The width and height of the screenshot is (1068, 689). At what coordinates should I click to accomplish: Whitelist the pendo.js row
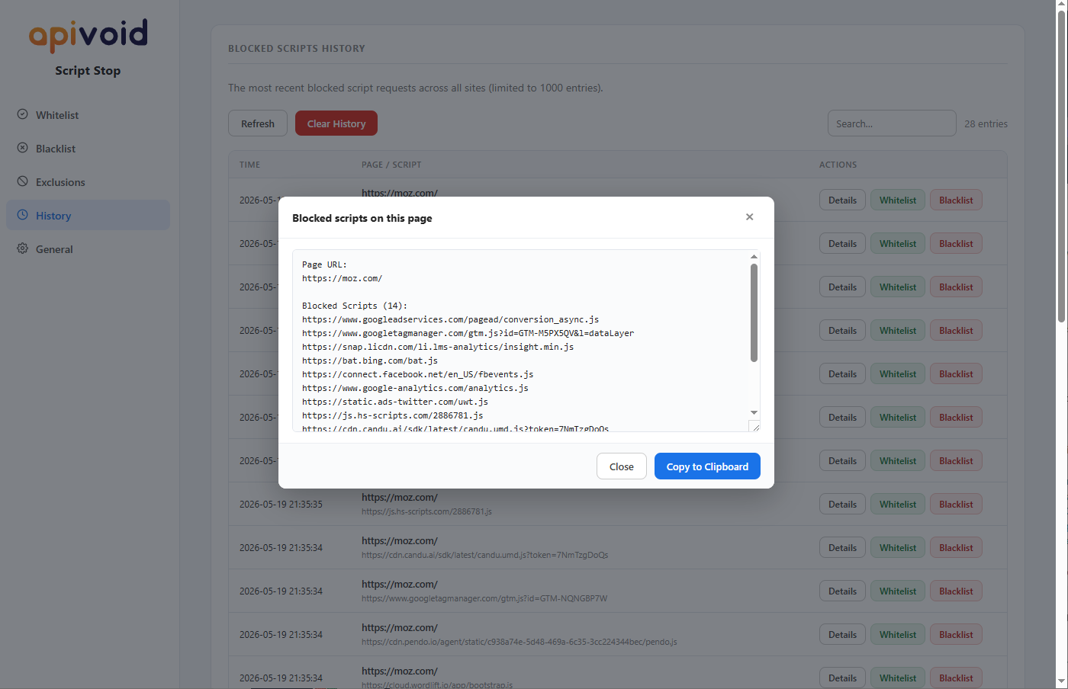coord(898,635)
